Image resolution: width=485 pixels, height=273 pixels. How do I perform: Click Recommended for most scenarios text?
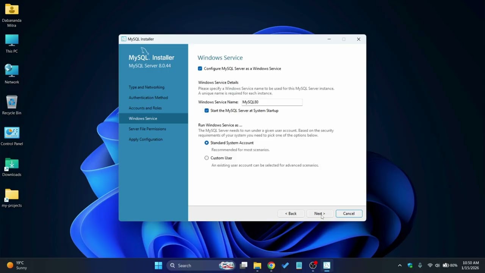point(240,150)
